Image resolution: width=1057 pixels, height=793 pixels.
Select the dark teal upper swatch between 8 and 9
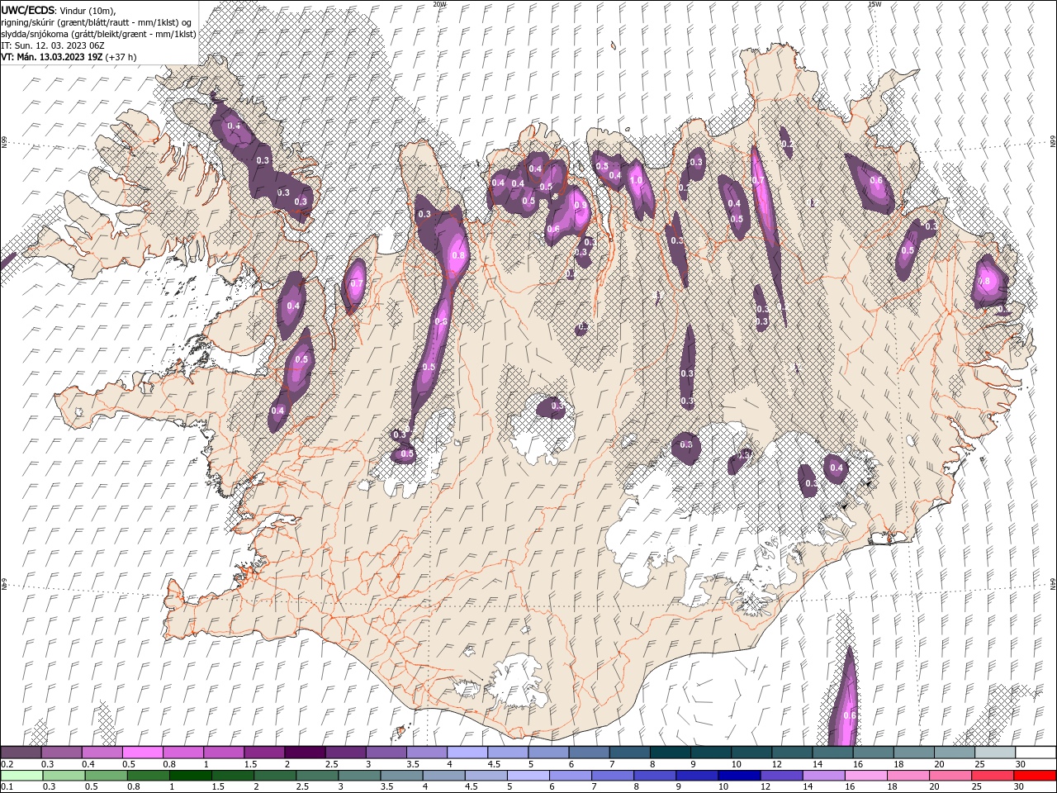point(670,753)
